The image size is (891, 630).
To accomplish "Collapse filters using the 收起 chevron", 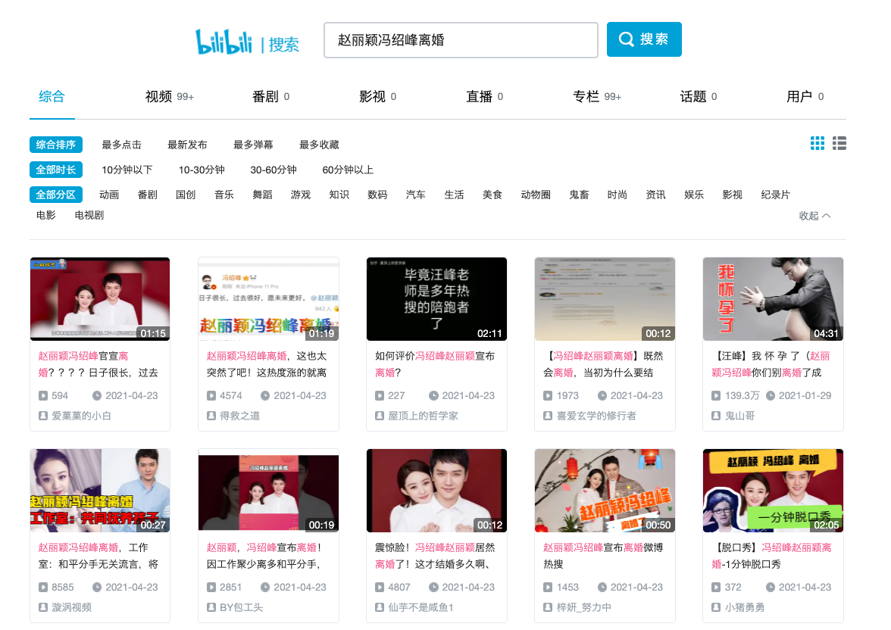I will (x=815, y=216).
